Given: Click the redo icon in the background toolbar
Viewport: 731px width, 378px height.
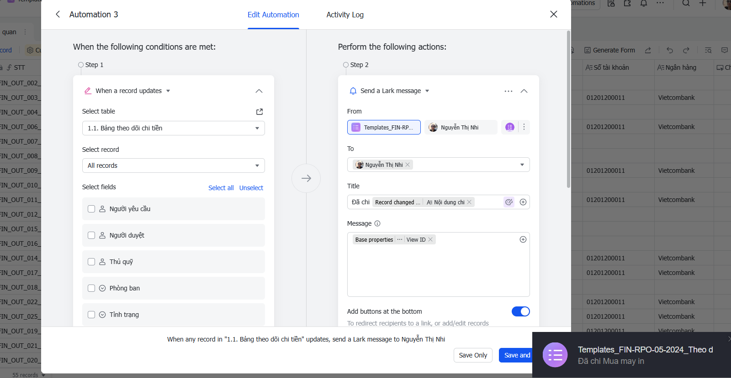Looking at the screenshot, I should (686, 50).
